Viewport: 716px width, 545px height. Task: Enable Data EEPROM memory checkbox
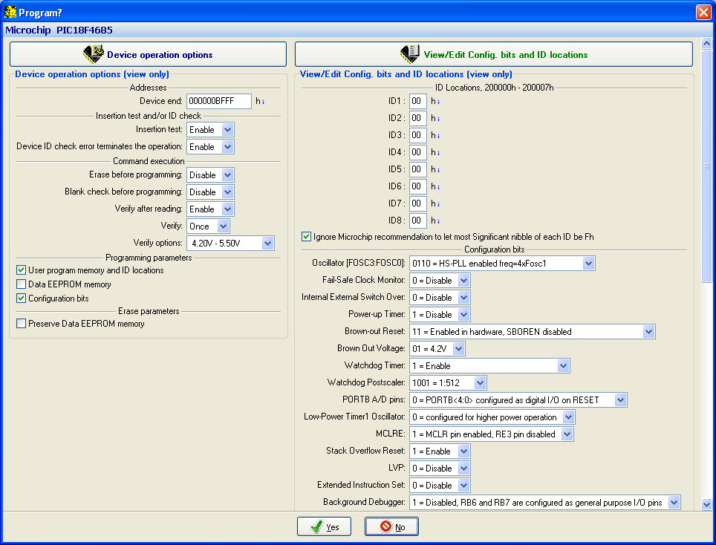(x=22, y=284)
